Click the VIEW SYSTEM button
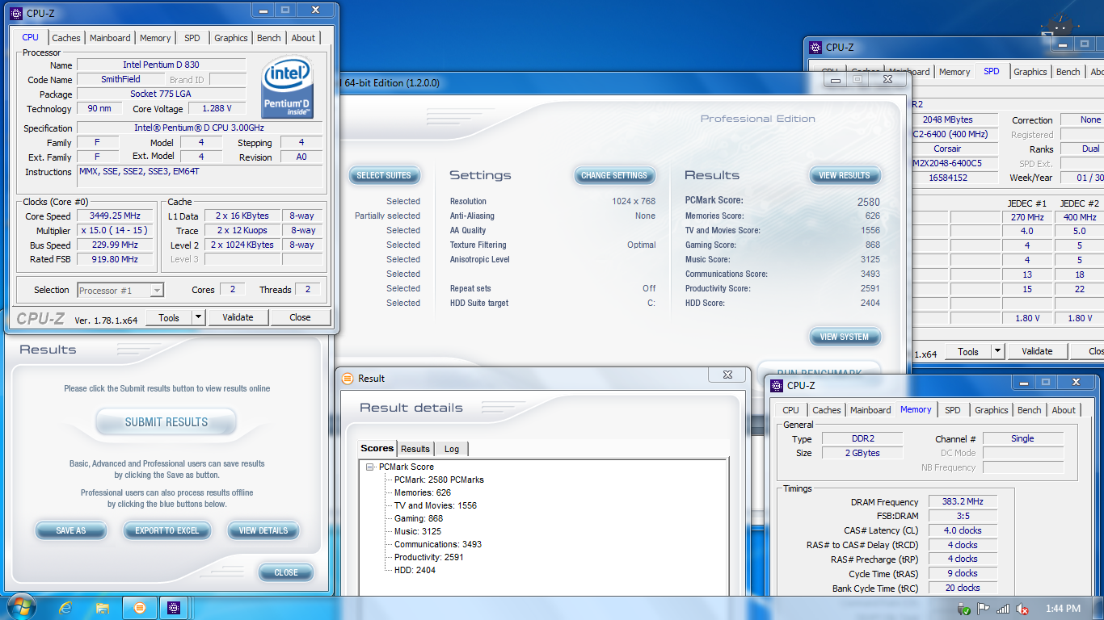Image resolution: width=1104 pixels, height=620 pixels. tap(845, 337)
